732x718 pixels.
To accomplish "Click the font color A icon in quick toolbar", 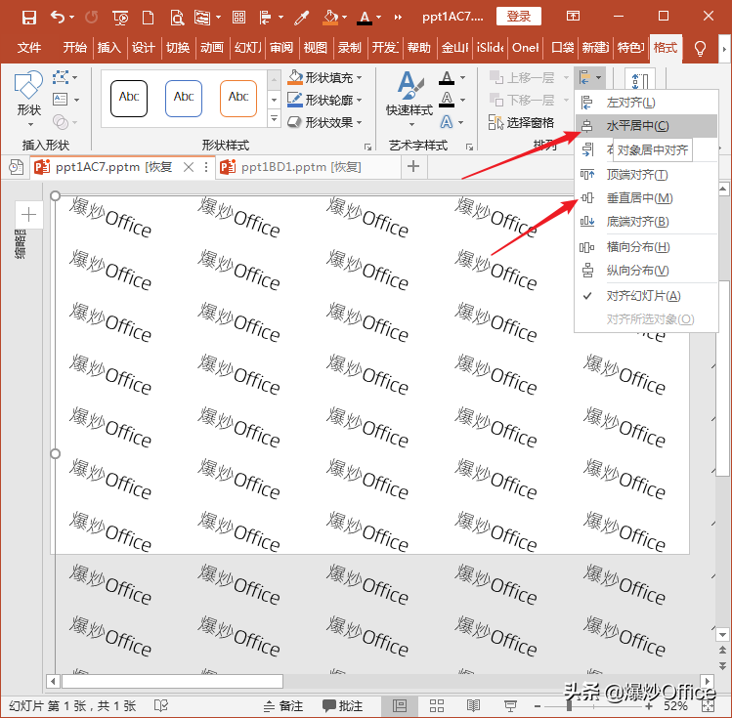I will click(365, 18).
